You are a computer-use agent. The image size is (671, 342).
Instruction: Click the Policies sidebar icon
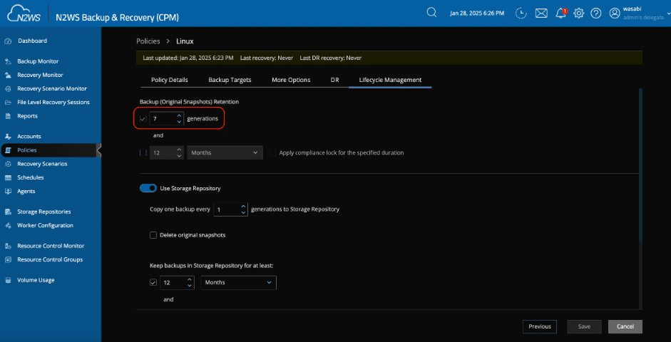pyautogui.click(x=7, y=150)
